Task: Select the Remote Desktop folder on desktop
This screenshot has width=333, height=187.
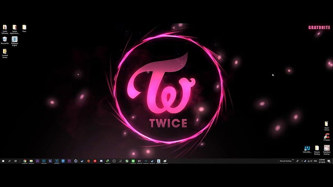Action: [x=317, y=150]
